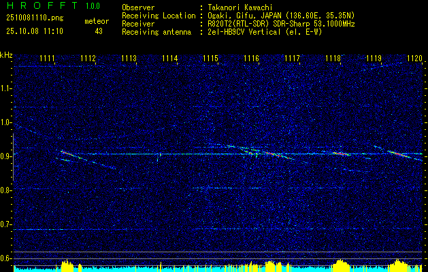Click the 0.7 kHz axis label
428x272 pixels.
coord(6,224)
